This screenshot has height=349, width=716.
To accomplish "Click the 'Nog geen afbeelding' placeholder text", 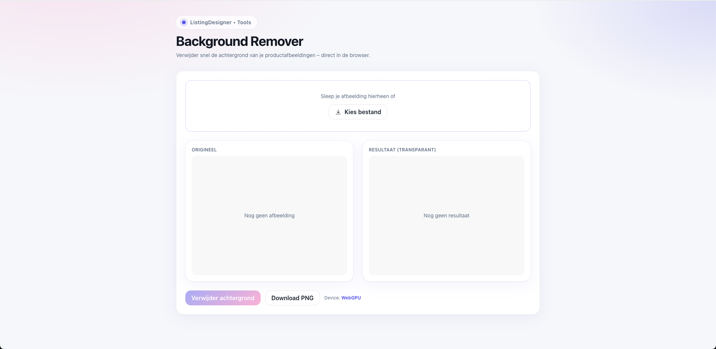I will click(x=269, y=216).
